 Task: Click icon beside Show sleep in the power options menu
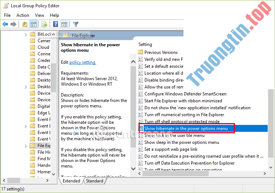tap(140, 142)
